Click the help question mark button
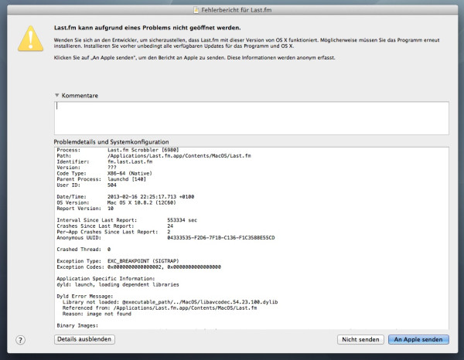 [x=20, y=340]
